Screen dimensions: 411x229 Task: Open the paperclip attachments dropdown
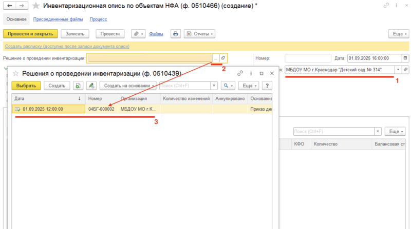click(138, 34)
